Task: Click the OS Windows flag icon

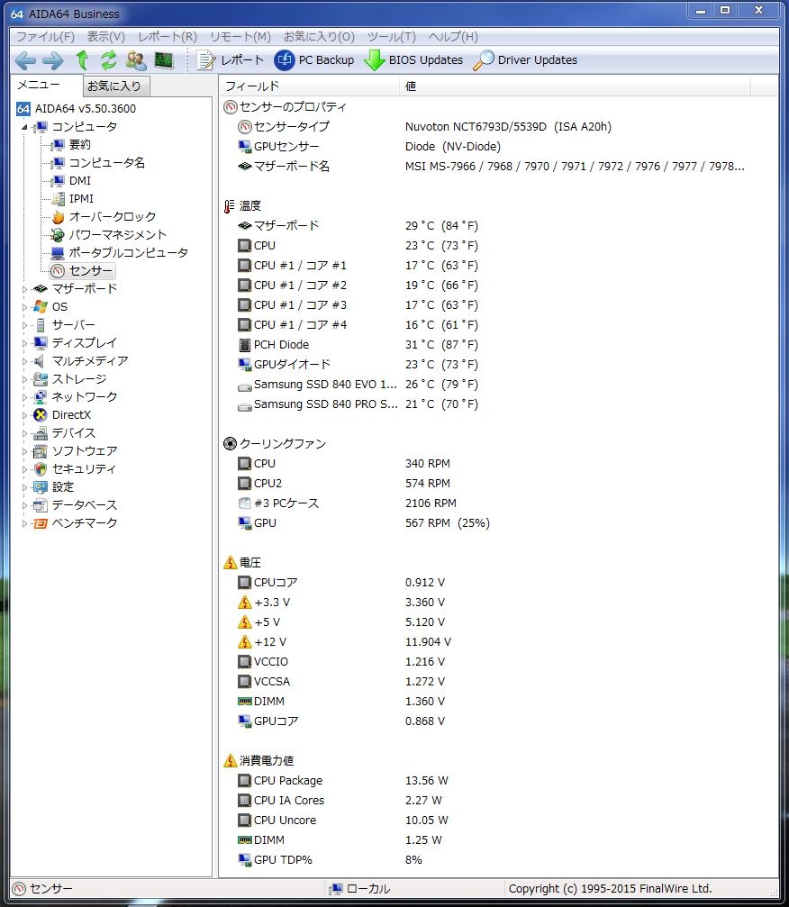Action: (41, 306)
